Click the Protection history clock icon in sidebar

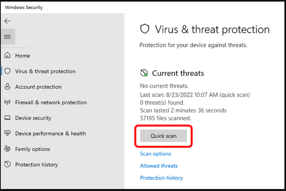(x=8, y=164)
